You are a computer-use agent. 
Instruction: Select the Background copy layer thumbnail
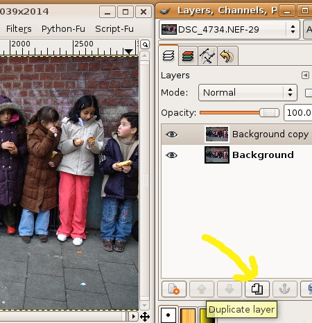217,134
